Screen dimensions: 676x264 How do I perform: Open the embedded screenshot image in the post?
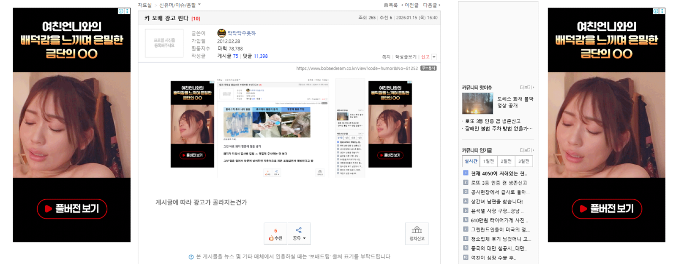point(291,129)
